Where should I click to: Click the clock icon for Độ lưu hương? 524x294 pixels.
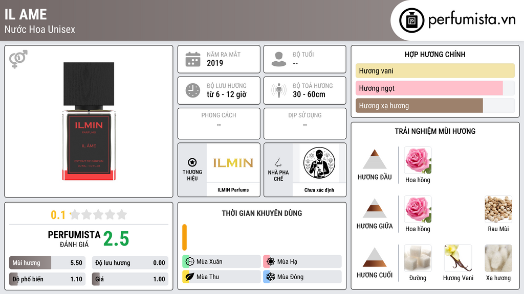[x=193, y=90]
